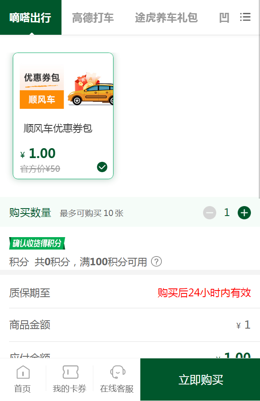Switch to the 途虎养车礼包 tab
Image resolution: width=260 pixels, height=401 pixels.
pos(166,18)
